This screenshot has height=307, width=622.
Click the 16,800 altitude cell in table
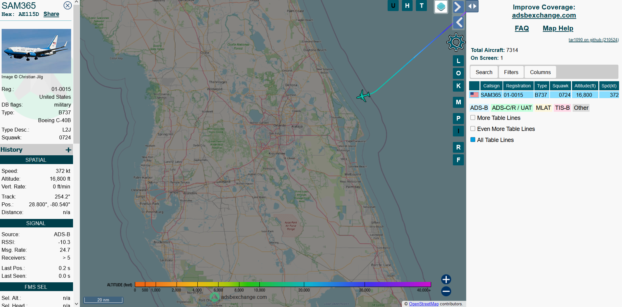pos(585,95)
